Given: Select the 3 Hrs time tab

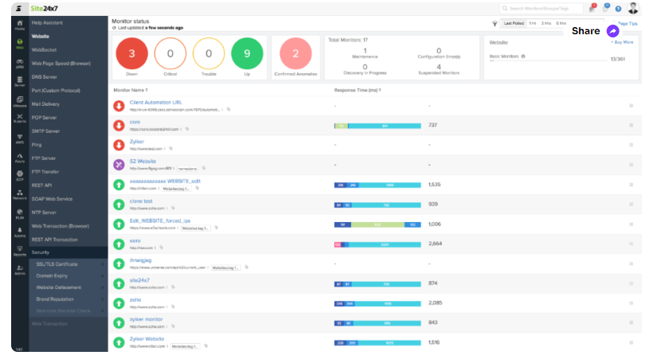Looking at the screenshot, I should [546, 23].
